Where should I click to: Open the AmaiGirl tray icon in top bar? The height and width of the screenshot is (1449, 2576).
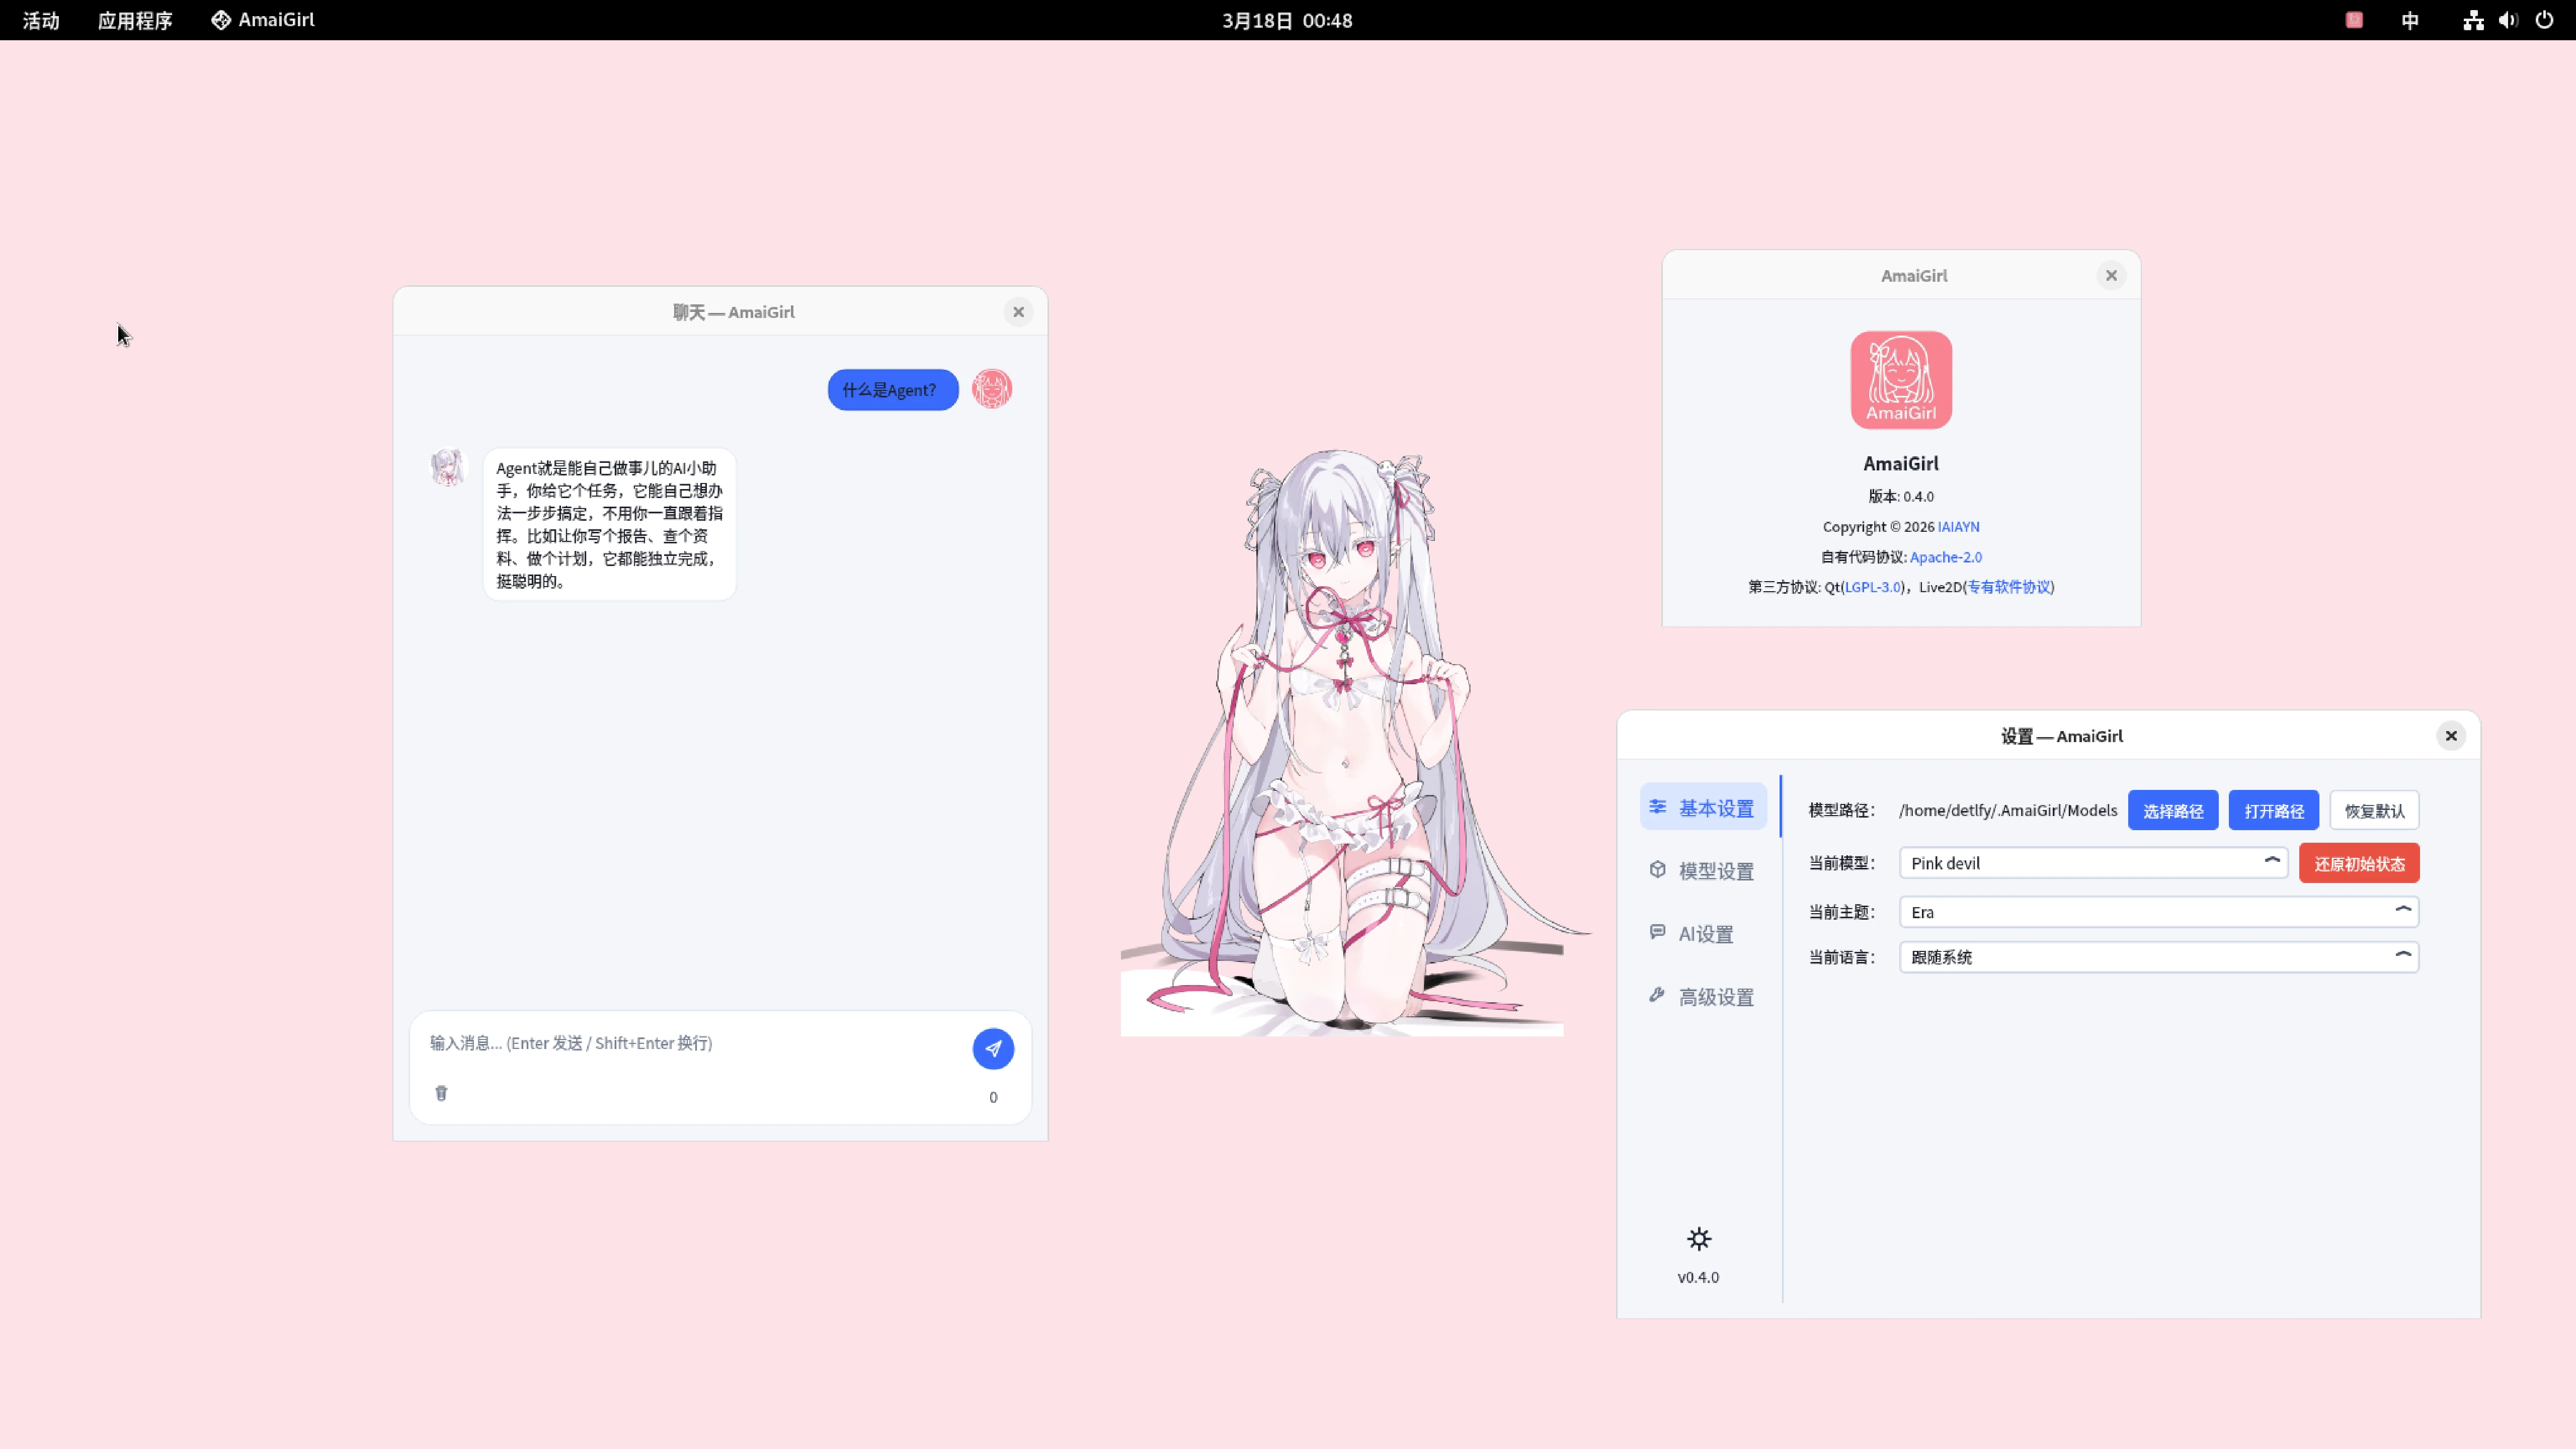(2354, 20)
